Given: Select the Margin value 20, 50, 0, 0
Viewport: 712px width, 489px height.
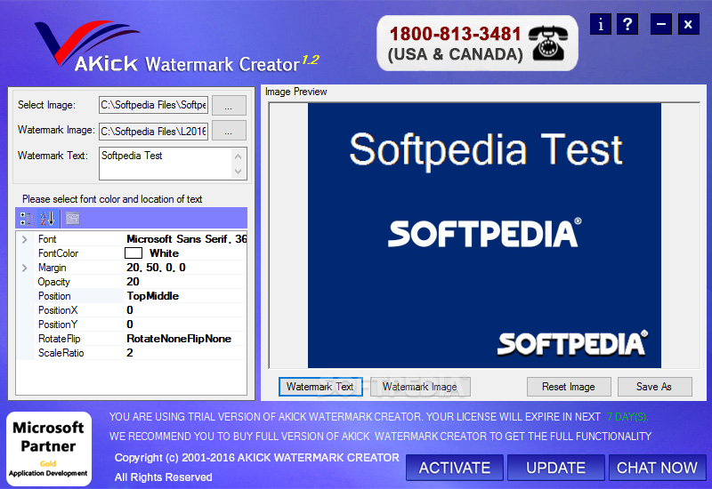Looking at the screenshot, I should coord(156,268).
